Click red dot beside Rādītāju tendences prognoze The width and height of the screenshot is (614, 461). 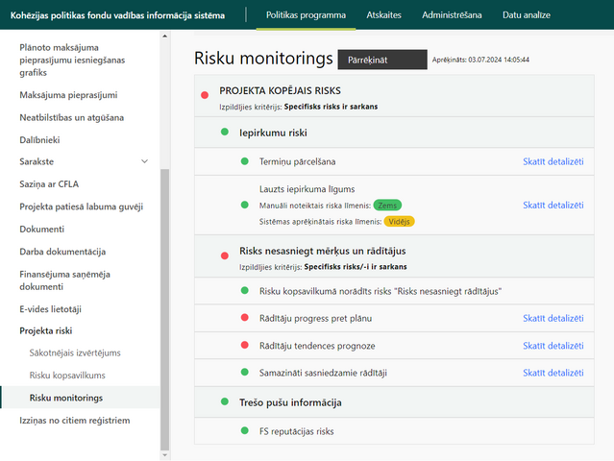[244, 345]
